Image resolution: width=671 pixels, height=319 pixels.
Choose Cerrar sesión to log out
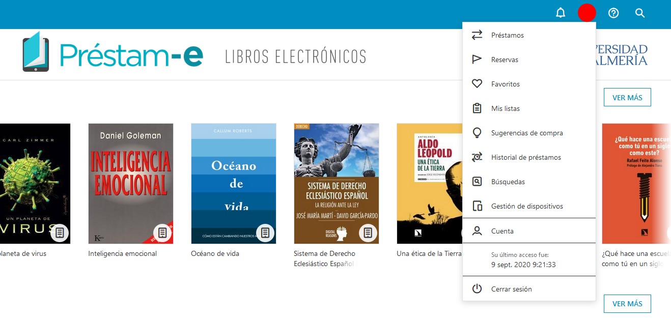(x=529, y=289)
